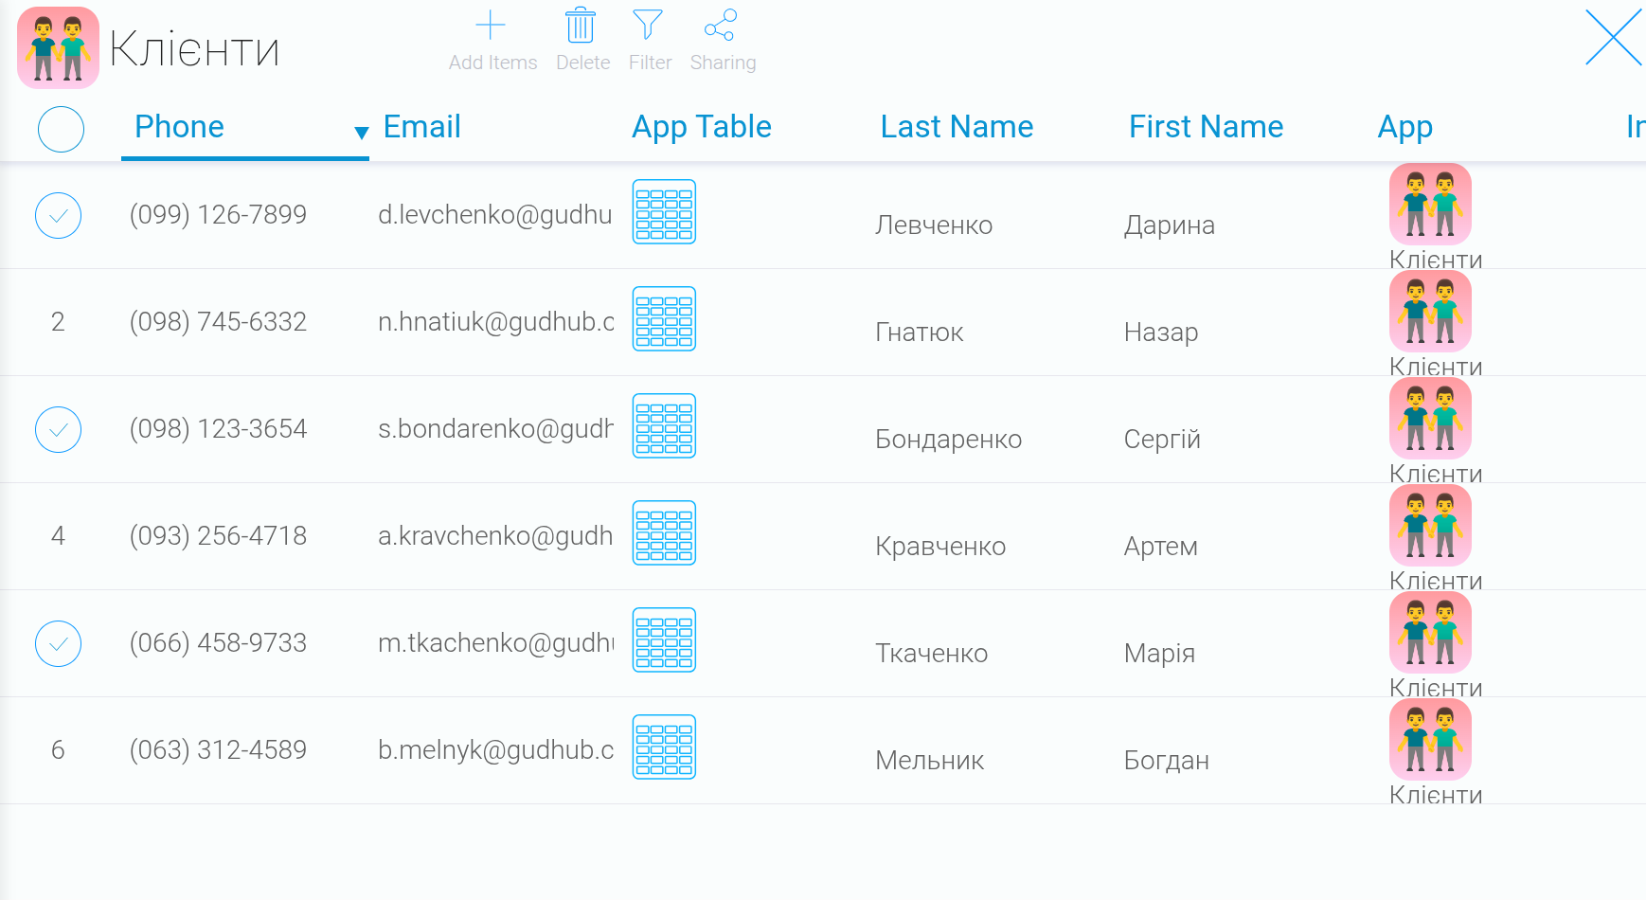Click last name Ткаченко cell
1646x900 pixels.
pos(931,654)
